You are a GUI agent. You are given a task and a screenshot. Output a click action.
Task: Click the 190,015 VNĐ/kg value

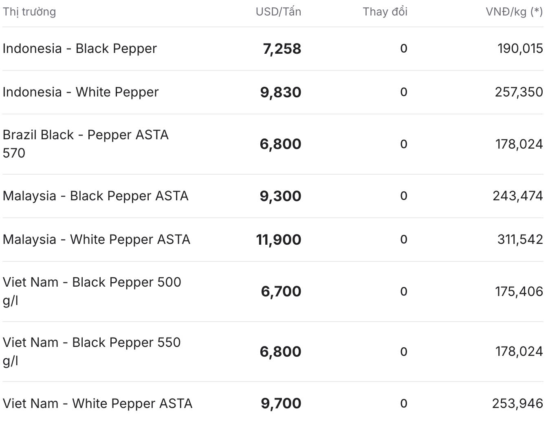click(520, 49)
